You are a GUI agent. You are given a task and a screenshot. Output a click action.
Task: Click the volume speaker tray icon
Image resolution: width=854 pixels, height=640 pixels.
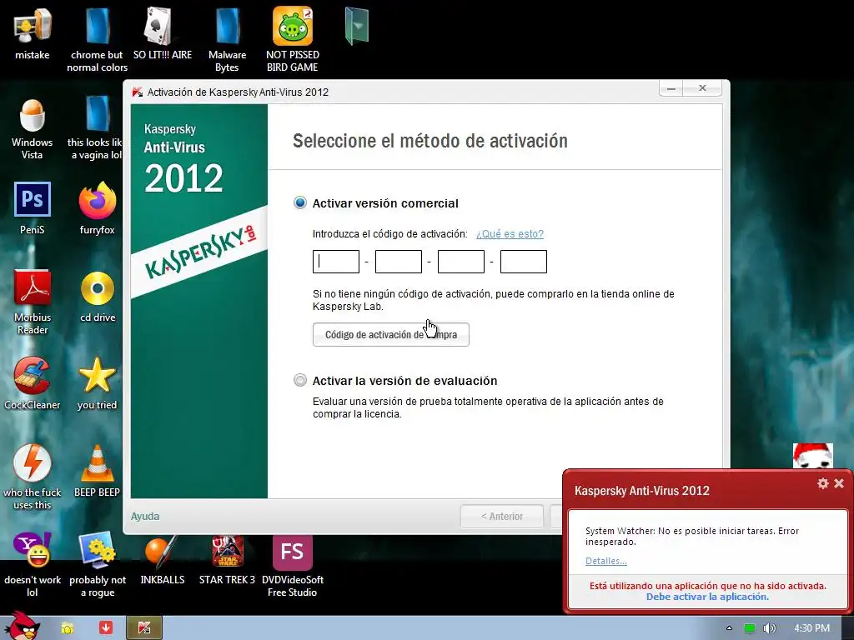click(x=769, y=628)
